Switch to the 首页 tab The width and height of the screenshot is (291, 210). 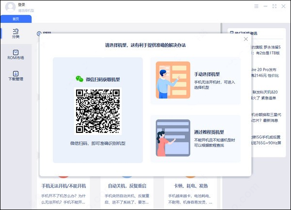(x=16, y=19)
